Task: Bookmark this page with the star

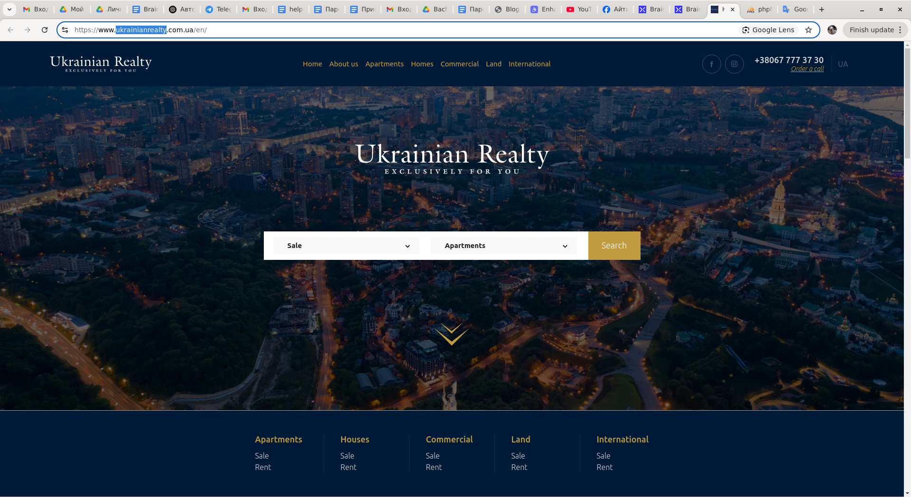Action: [x=808, y=29]
